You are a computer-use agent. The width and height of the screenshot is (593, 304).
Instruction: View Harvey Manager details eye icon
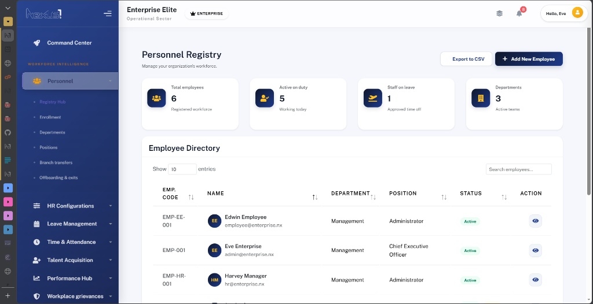(536, 280)
